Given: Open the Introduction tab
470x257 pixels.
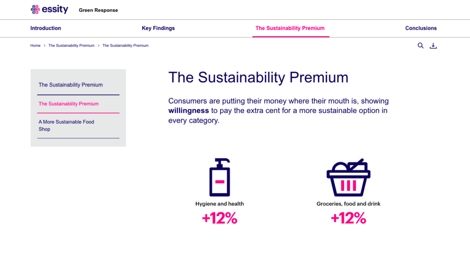Looking at the screenshot, I should tap(45, 28).
